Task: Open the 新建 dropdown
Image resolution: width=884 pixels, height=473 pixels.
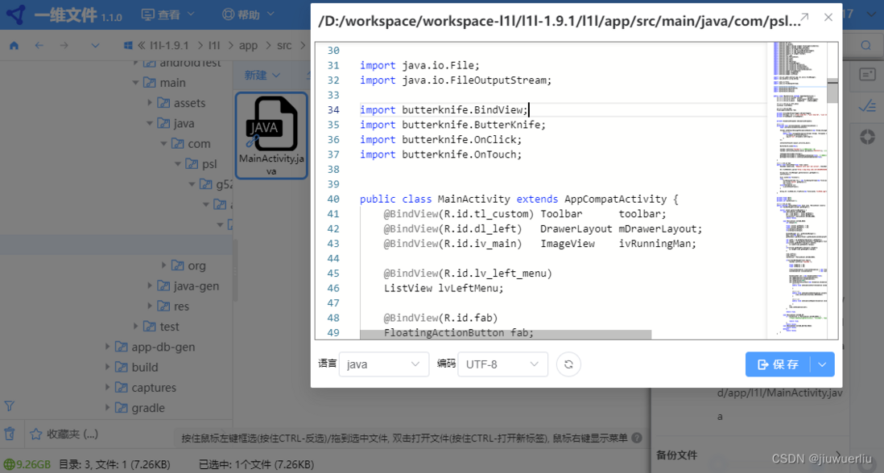Action: click(x=262, y=75)
